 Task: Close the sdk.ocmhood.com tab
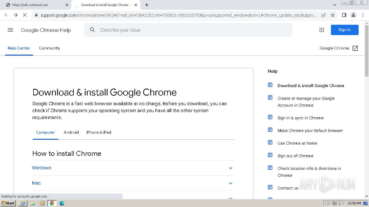[x=67, y=5]
